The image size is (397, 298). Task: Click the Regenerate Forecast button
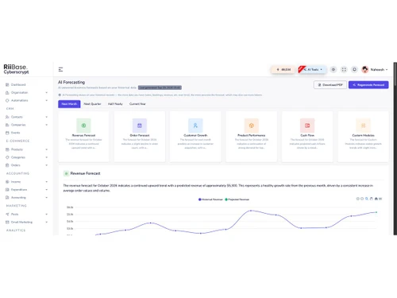pos(368,85)
